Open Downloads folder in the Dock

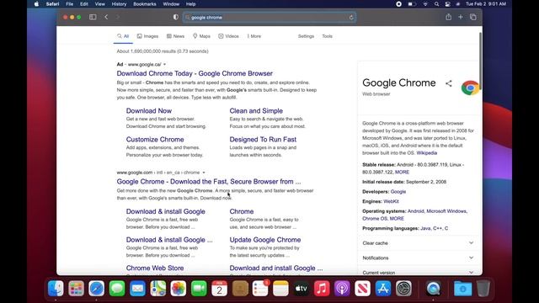pyautogui.click(x=462, y=288)
